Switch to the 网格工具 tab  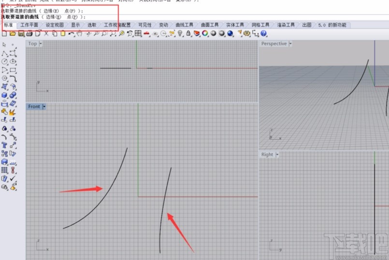coord(260,25)
